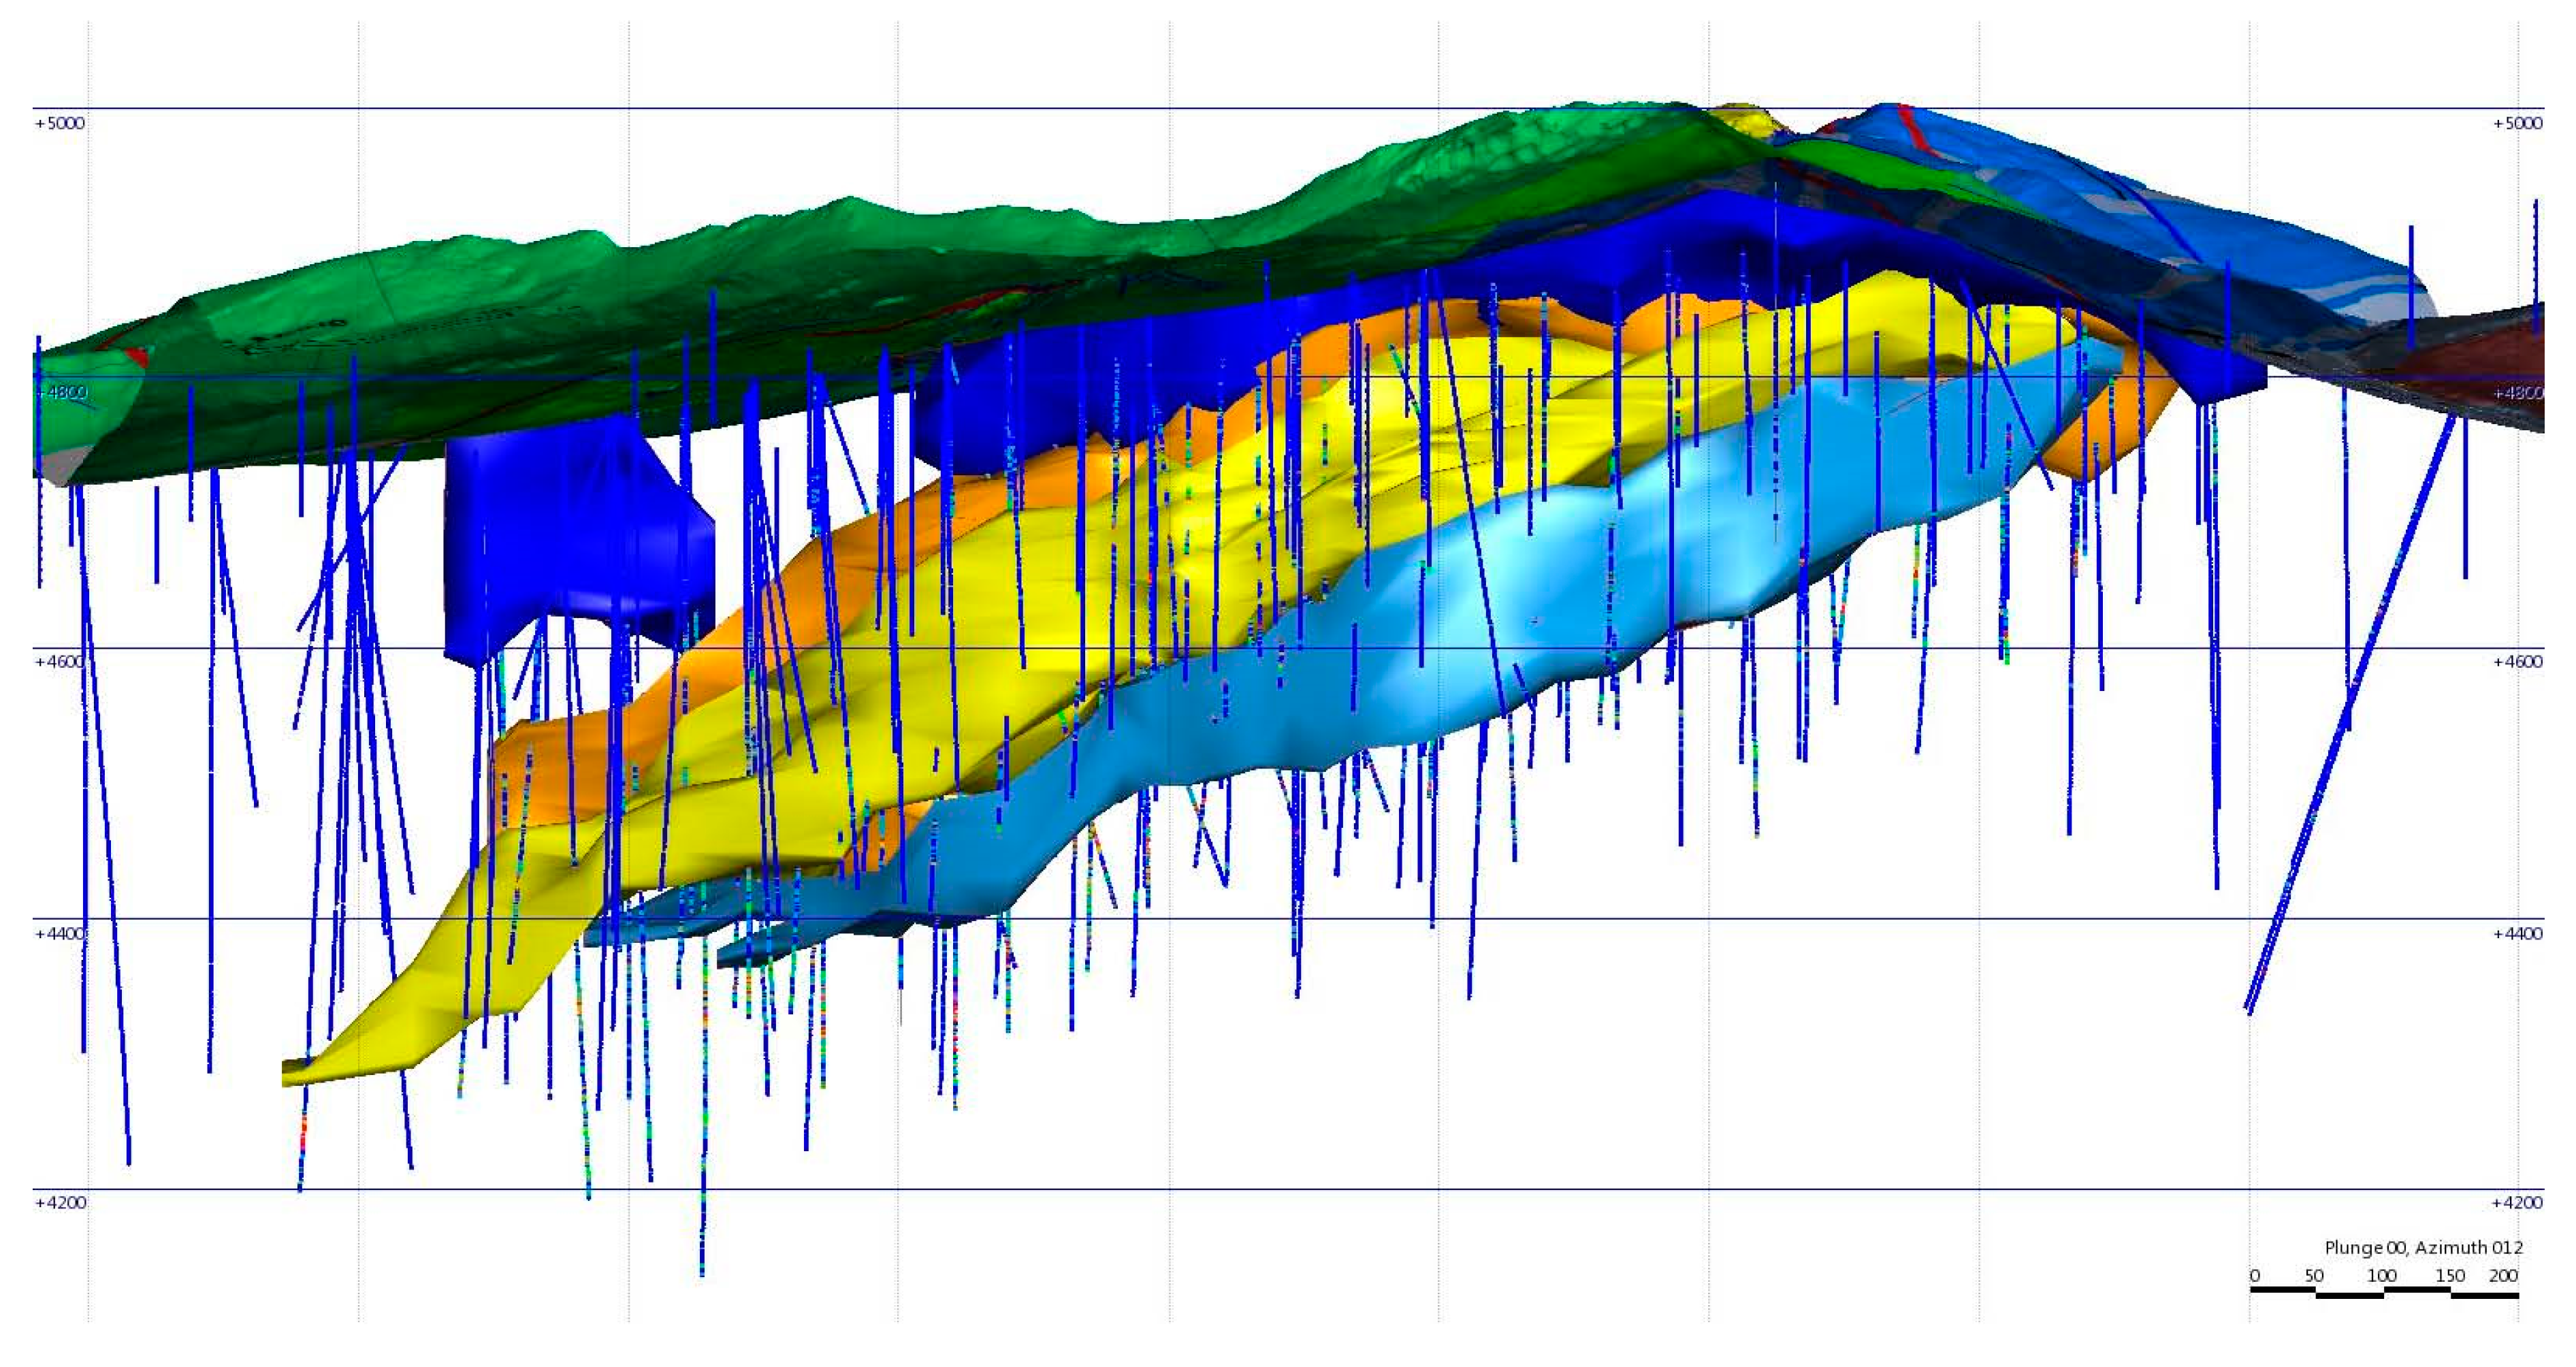Click the +5000 elevation label on left
This screenshot has height=1367, width=2576.
(x=60, y=124)
